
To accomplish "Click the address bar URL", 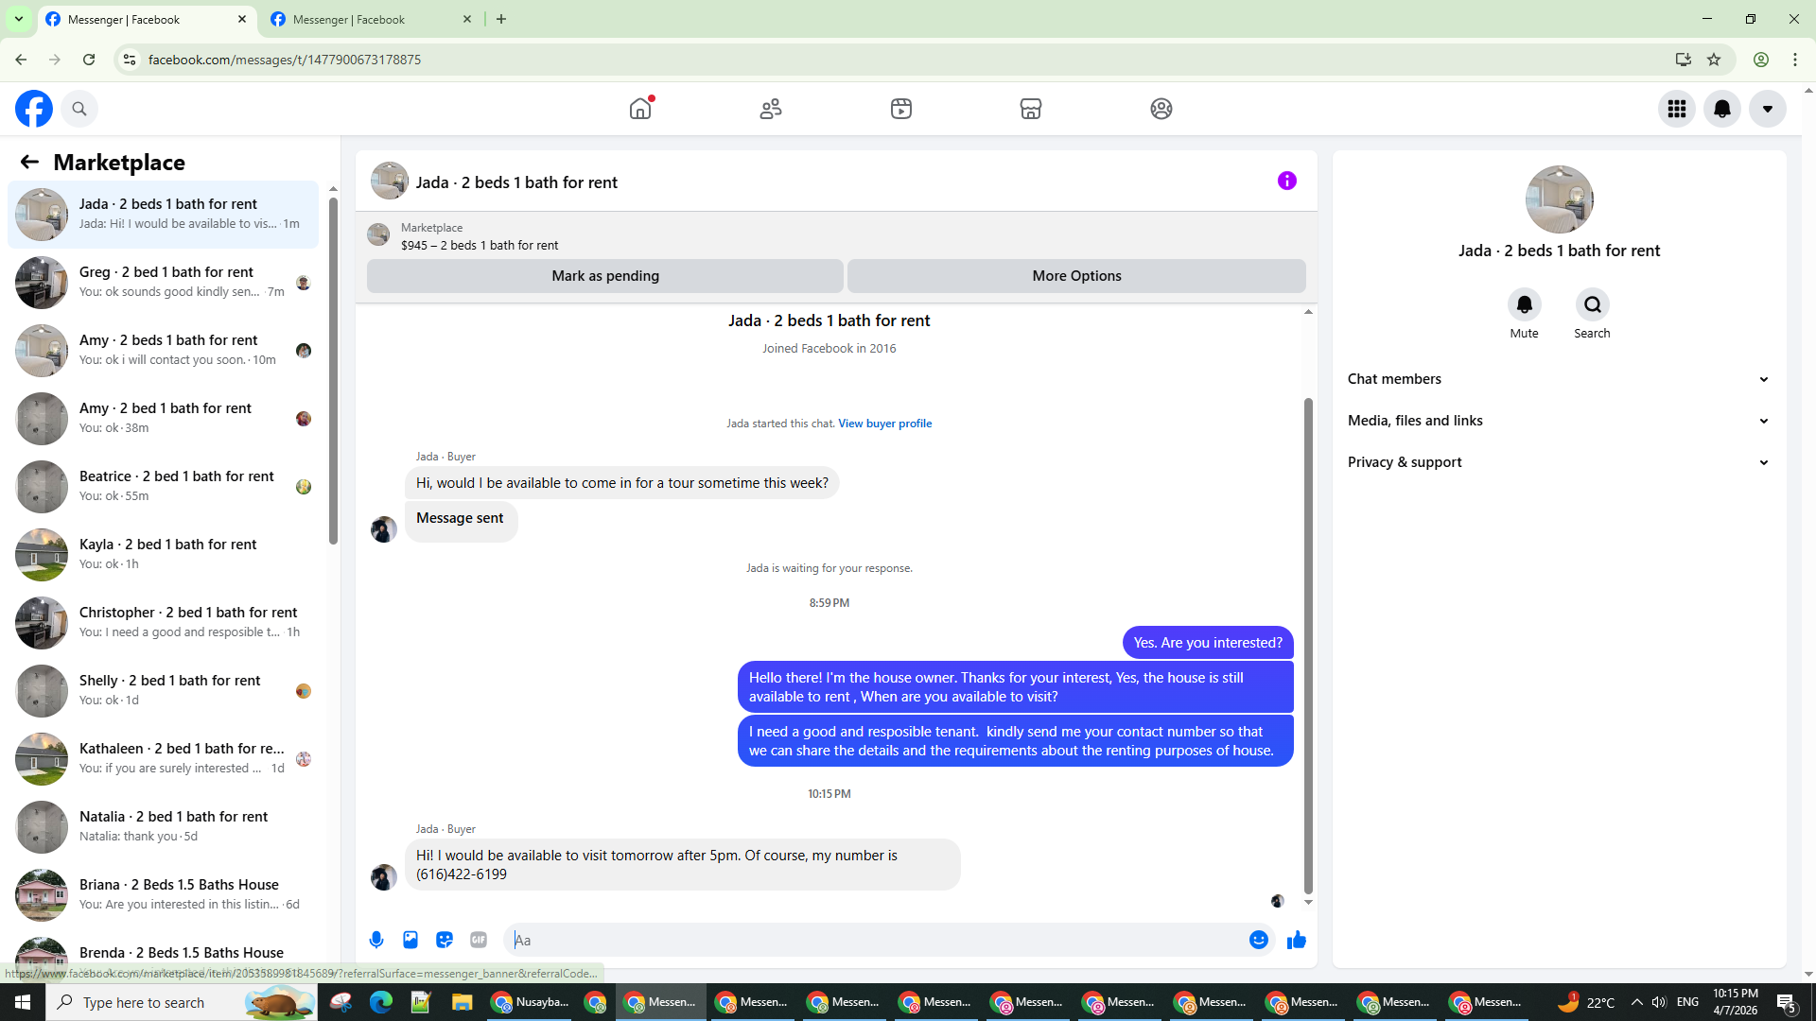I will 285,60.
